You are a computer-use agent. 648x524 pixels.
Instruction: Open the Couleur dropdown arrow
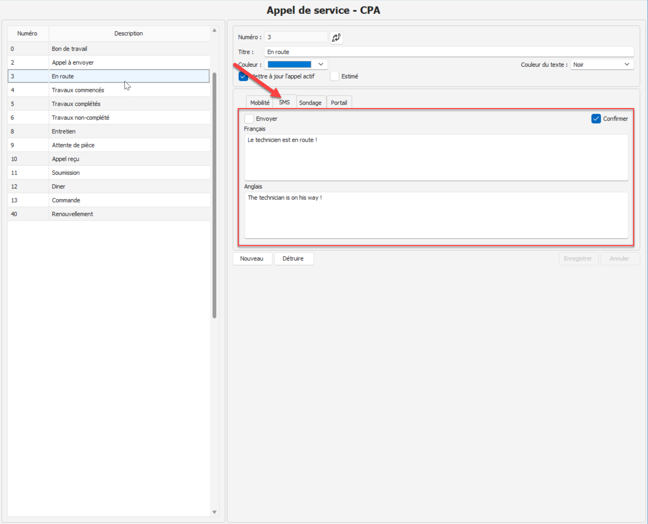tap(320, 64)
